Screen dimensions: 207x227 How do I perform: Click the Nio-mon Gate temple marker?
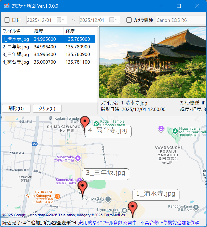(108, 199)
